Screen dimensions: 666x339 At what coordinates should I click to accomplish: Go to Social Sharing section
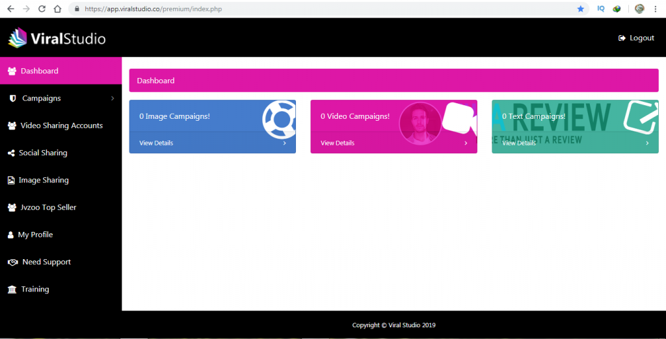coord(43,153)
